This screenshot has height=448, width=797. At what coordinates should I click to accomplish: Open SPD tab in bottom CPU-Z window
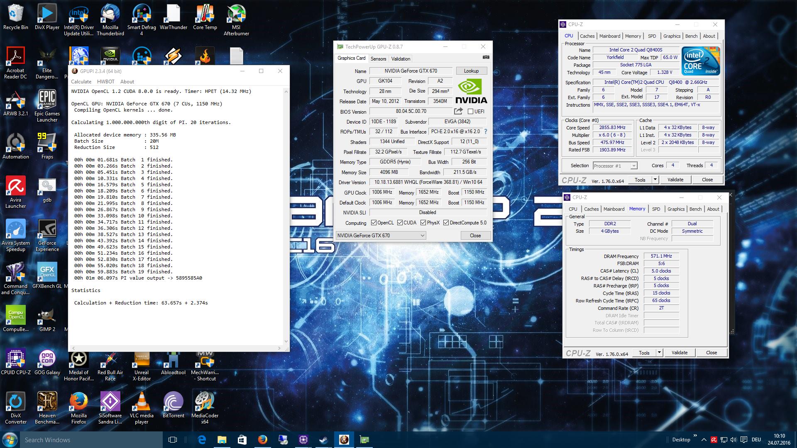(x=656, y=209)
